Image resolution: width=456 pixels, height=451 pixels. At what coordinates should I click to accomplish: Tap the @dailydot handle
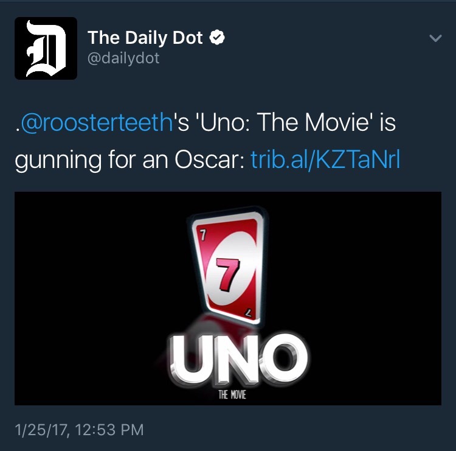click(123, 58)
